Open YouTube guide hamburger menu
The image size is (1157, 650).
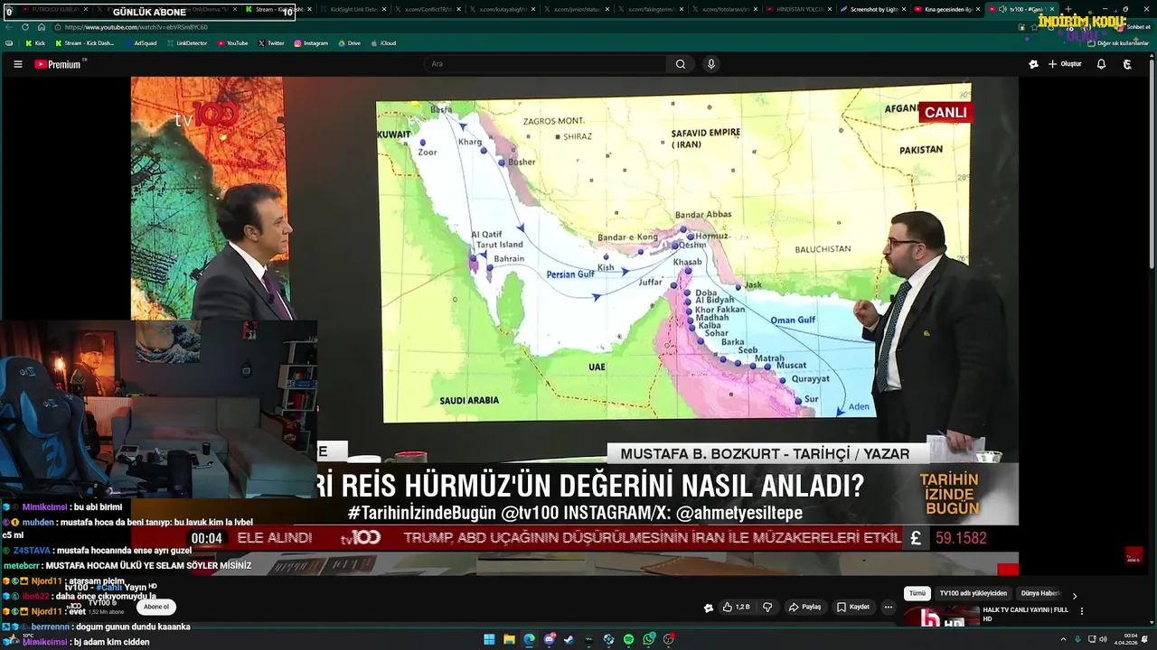point(17,64)
